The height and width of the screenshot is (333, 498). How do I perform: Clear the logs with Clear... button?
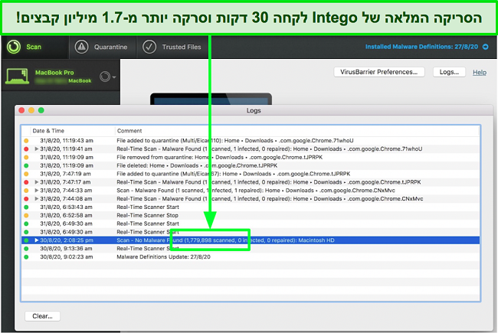coord(43,316)
